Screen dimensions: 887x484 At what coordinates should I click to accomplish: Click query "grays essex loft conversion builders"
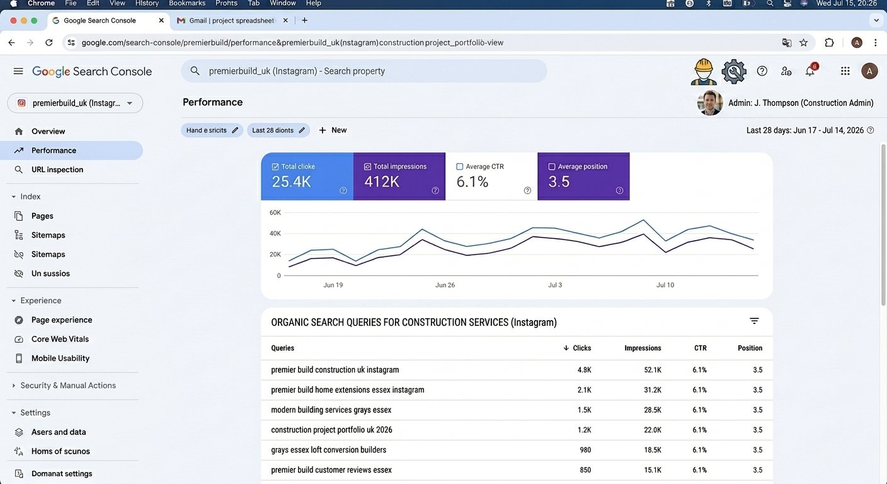point(328,450)
